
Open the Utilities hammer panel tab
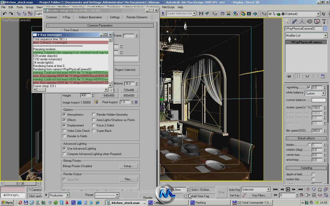pyautogui.click(x=324, y=22)
